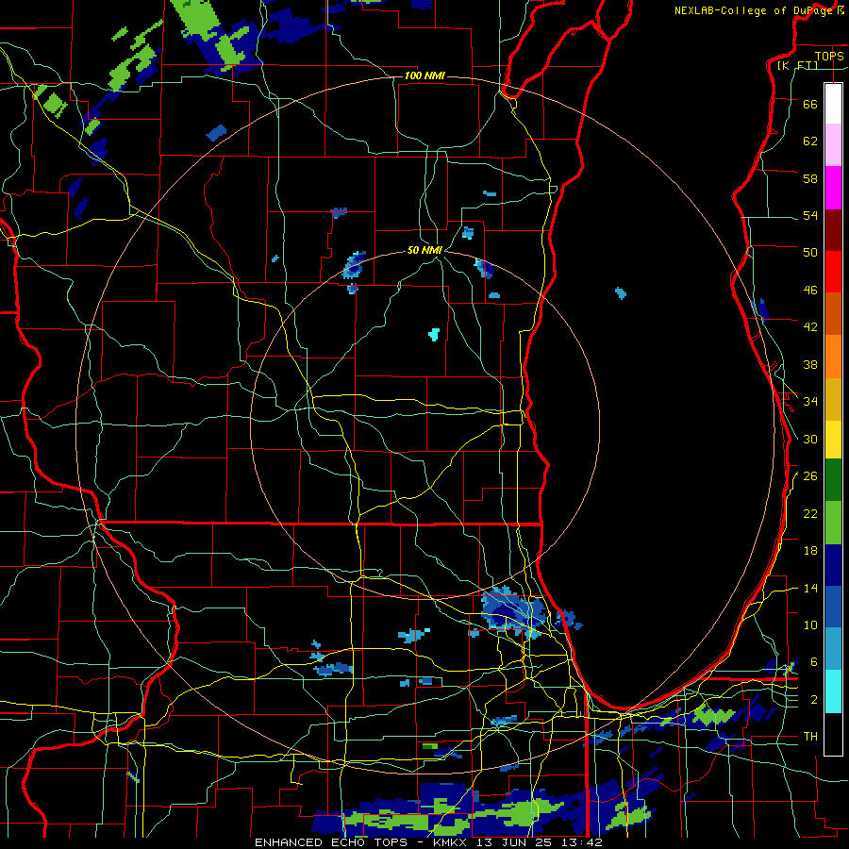Click the [K FT] units label

coord(798,66)
